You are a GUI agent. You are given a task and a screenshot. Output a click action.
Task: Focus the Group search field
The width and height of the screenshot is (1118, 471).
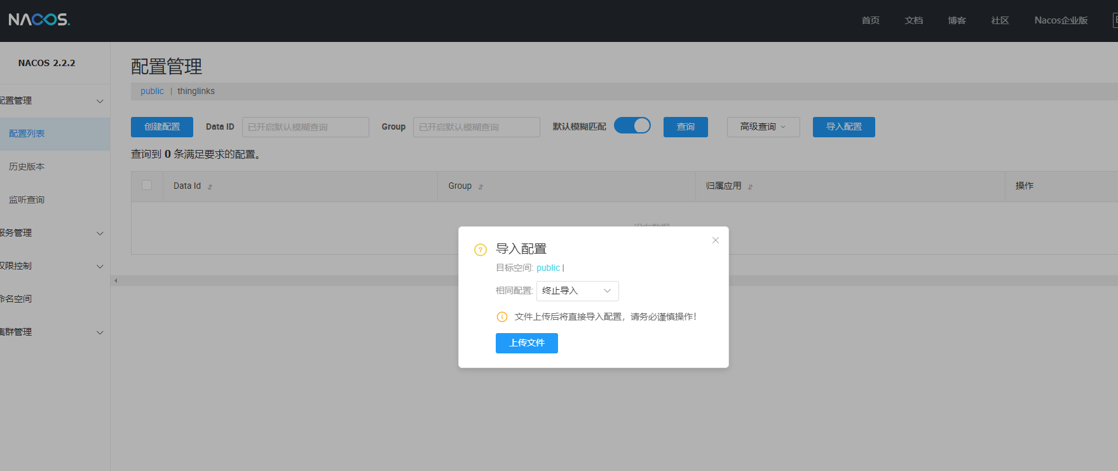(x=477, y=127)
